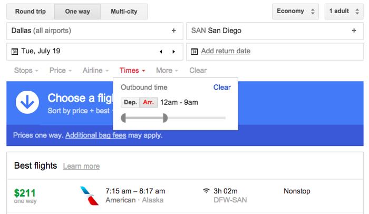Open the Airline filter menu
This screenshot has width=369, height=214.
coord(95,71)
